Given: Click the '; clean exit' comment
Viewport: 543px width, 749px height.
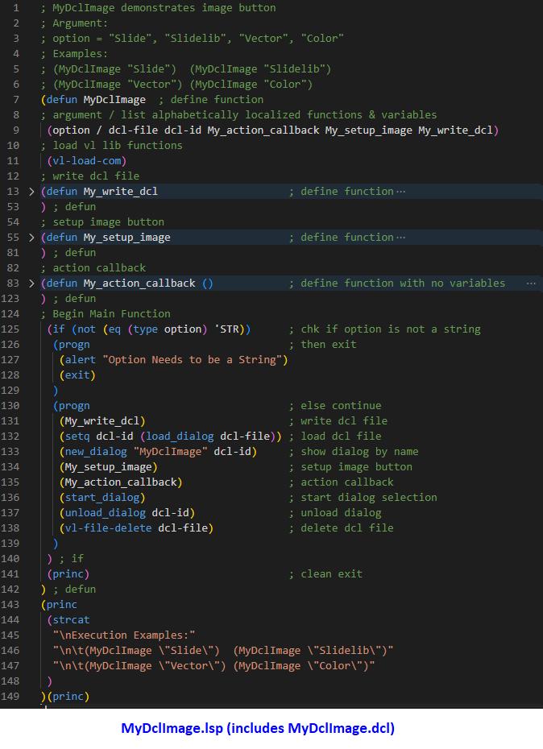Looking at the screenshot, I should [x=325, y=573].
